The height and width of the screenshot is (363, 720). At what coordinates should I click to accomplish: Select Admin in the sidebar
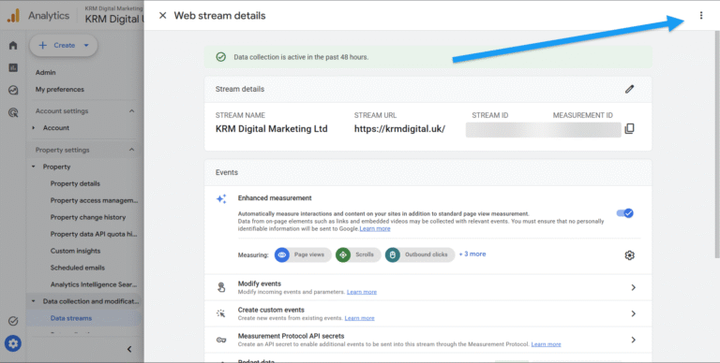tap(45, 72)
